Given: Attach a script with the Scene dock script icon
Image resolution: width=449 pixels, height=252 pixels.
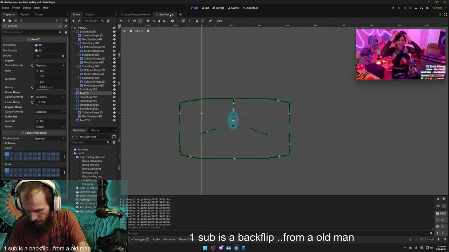Looking at the screenshot, I should [x=108, y=21].
